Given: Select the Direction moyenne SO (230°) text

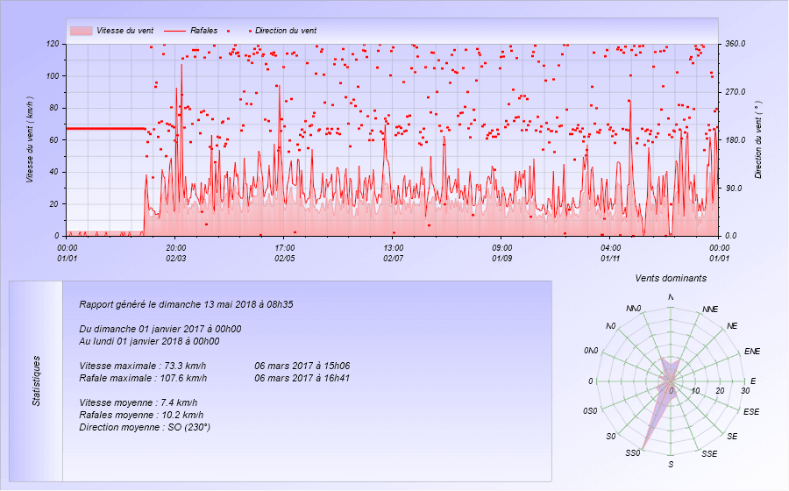Looking at the screenshot, I should click(x=145, y=427).
